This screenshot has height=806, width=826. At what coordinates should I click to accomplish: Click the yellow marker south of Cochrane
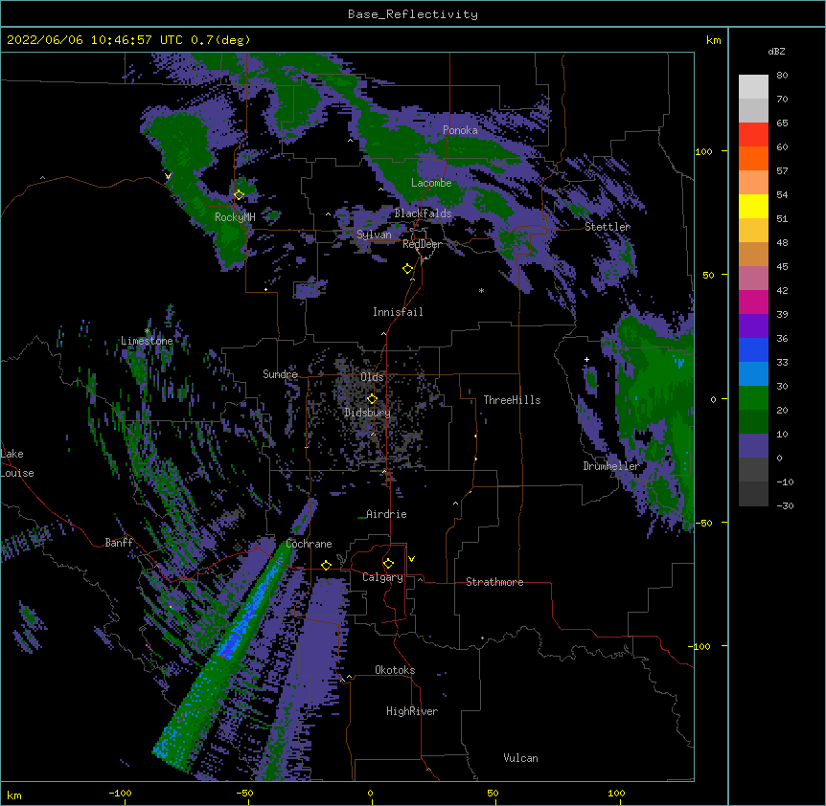tap(326, 565)
